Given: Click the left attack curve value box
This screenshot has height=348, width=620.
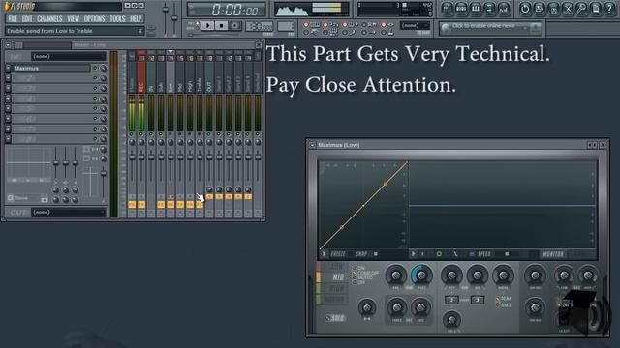Looking at the screenshot, I should pos(451,300).
